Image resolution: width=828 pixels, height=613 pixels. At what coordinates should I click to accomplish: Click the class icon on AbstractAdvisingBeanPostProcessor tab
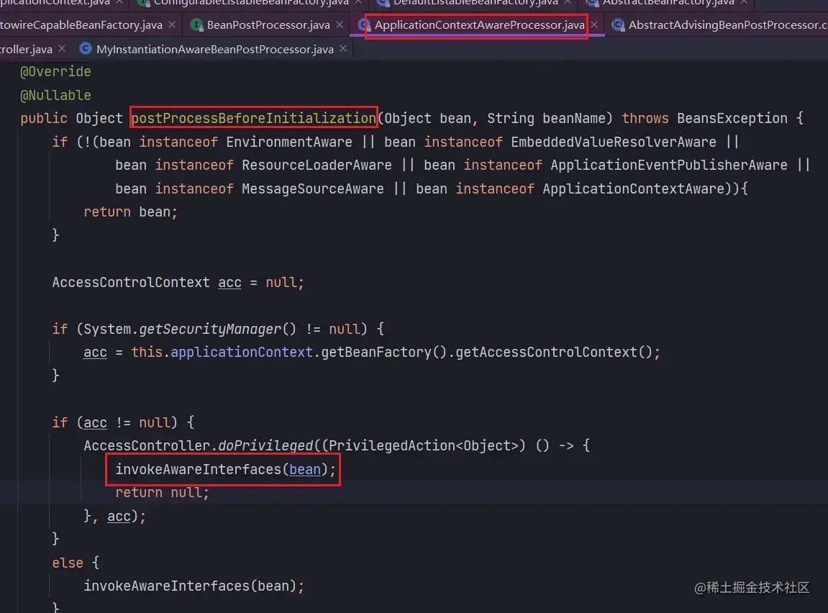point(618,24)
